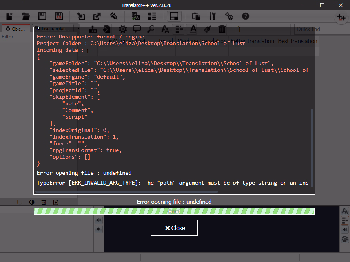This screenshot has width=350, height=262.
Task: Click the Save As icon
Action: tap(58, 16)
